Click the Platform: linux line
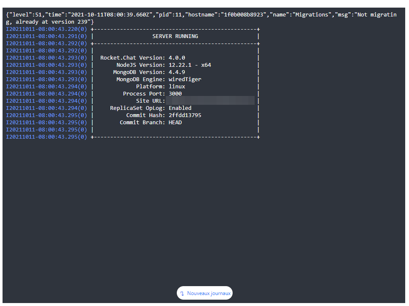 (160, 87)
